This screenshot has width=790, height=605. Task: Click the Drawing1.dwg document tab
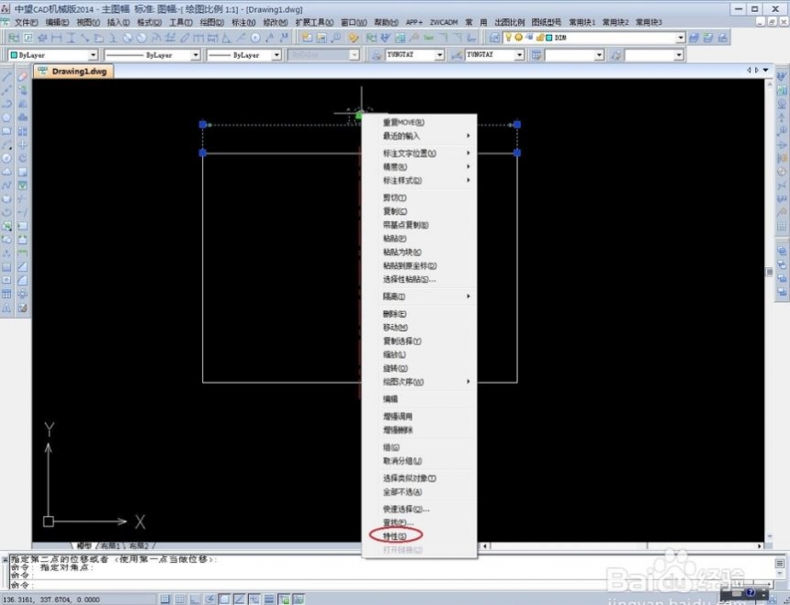74,72
